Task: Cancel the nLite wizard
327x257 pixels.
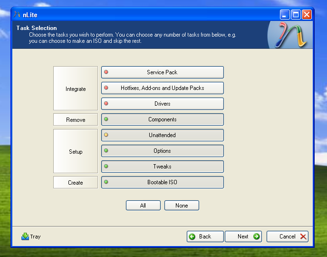Action: click(287, 237)
